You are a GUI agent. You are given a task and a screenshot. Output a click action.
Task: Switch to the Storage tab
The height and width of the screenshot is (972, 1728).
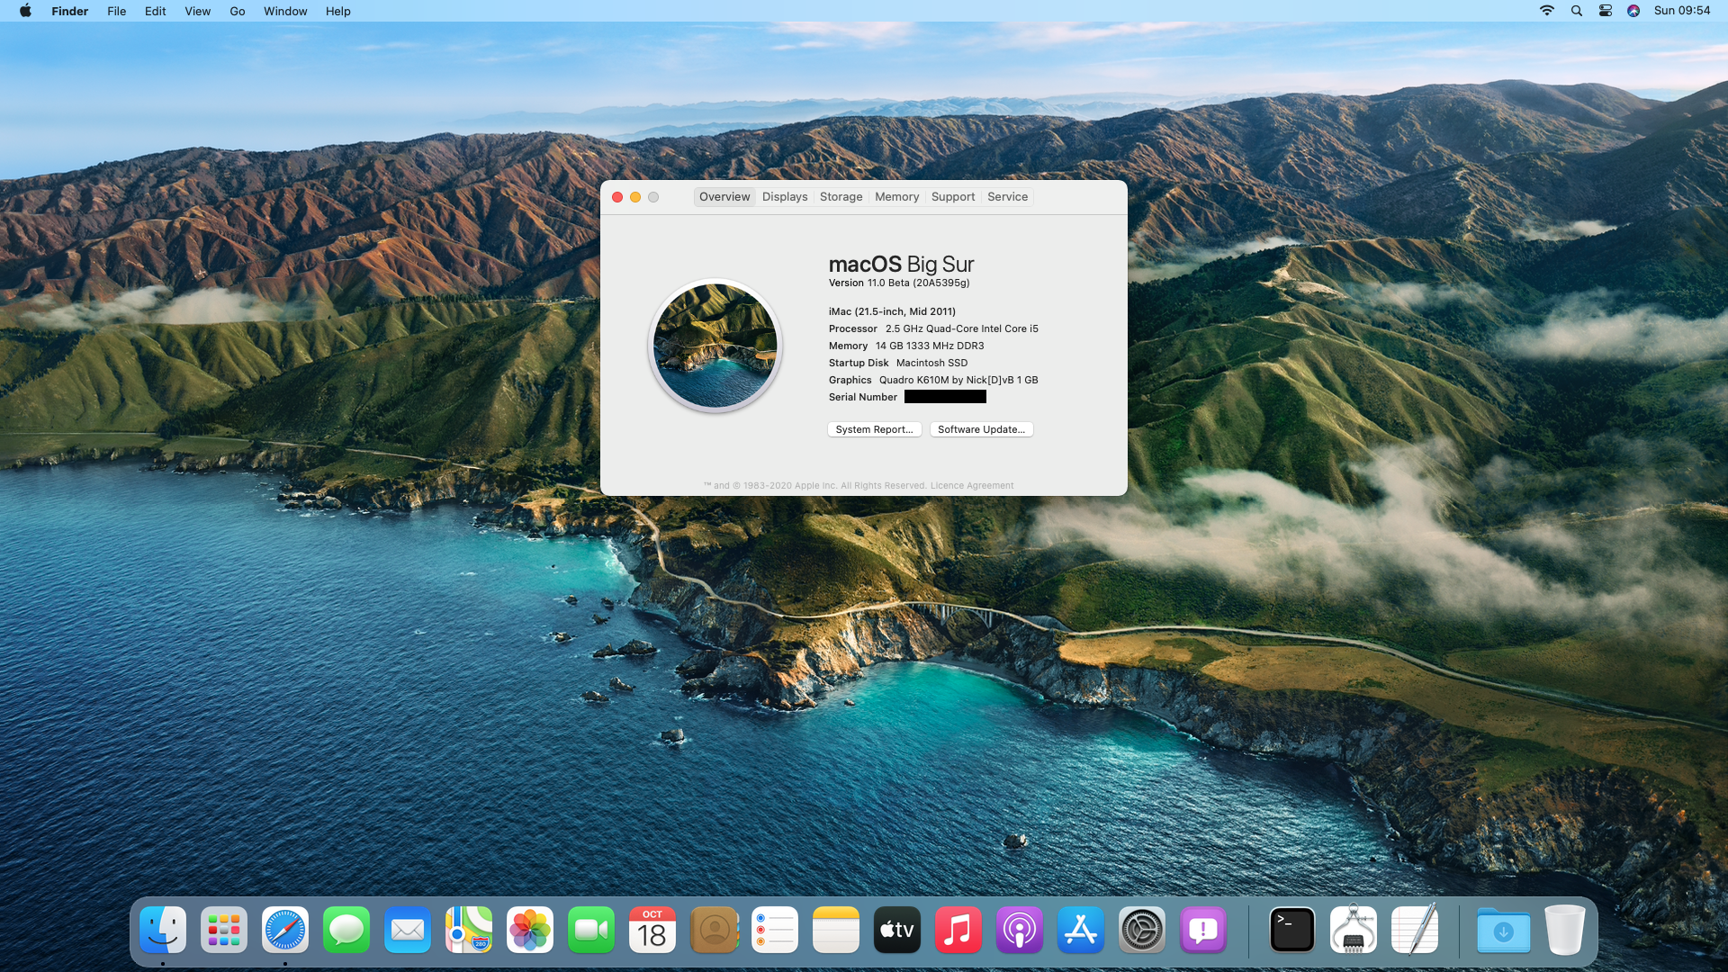(841, 196)
